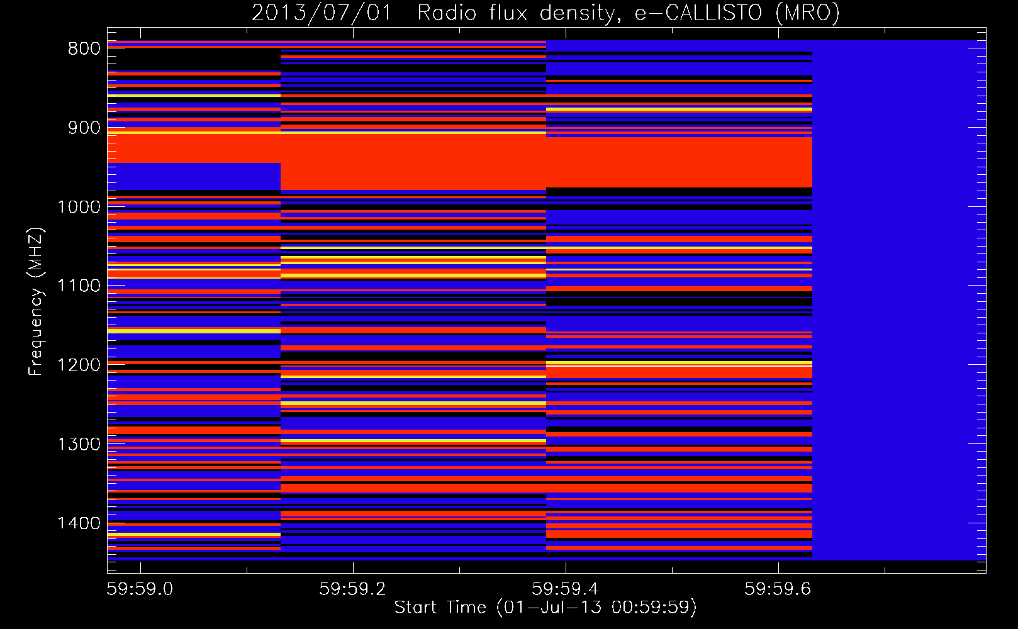Click the 'Frequency (MHZ)' axis label

click(36, 301)
